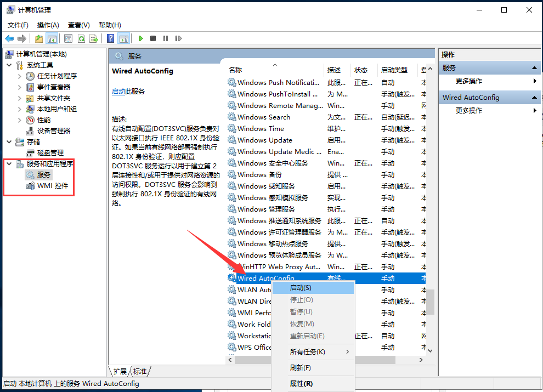
Task: Select the 服务 tree node
Action: (x=44, y=174)
